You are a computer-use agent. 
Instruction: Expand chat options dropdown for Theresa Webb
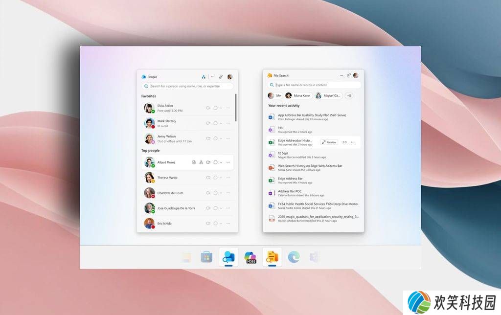pyautogui.click(x=221, y=178)
